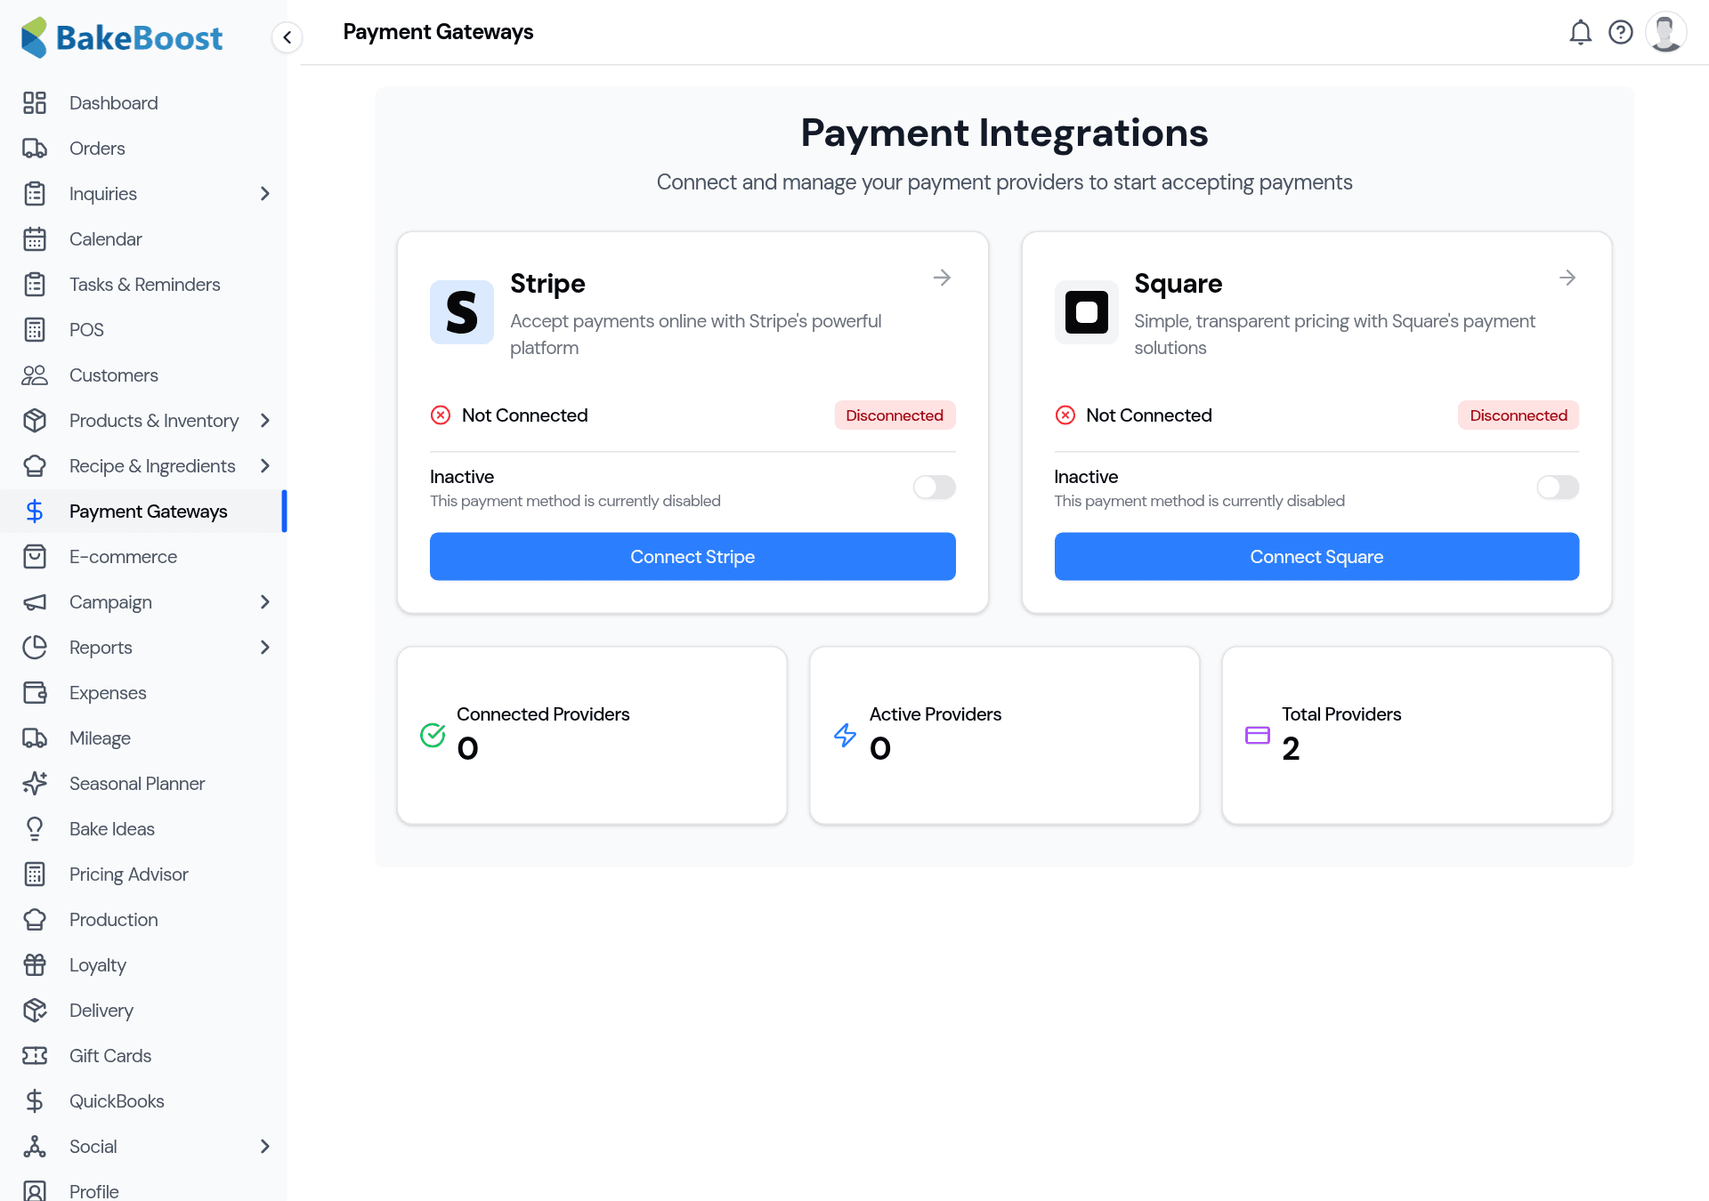Click the Expenses wallet icon
Screen dimensions: 1709x1201
click(x=35, y=693)
